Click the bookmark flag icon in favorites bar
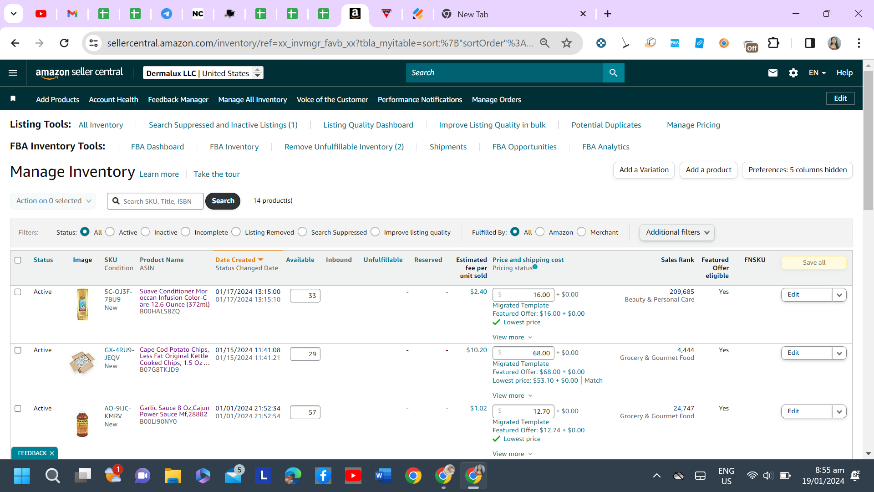The image size is (874, 492). coord(13,99)
